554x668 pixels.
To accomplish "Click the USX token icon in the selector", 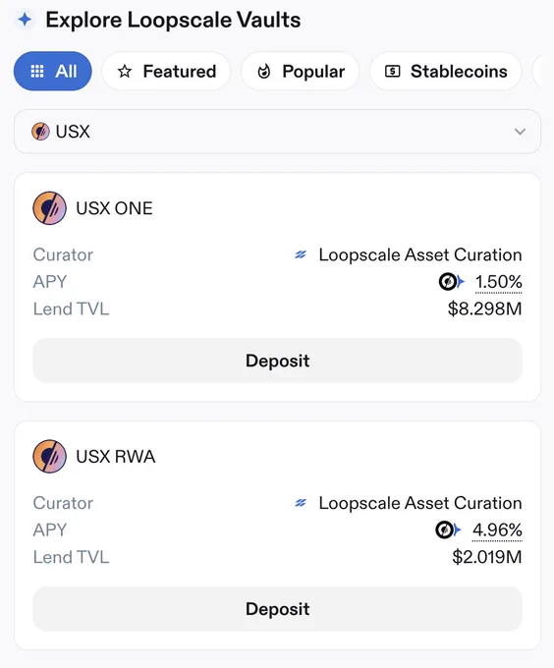I will click(x=40, y=132).
